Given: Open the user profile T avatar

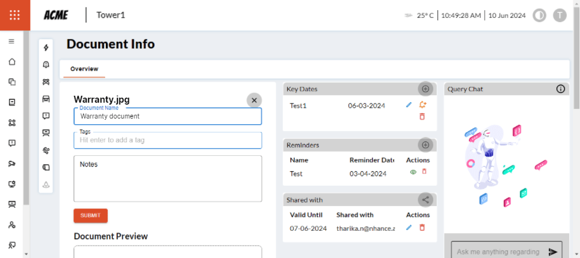Looking at the screenshot, I should point(560,15).
